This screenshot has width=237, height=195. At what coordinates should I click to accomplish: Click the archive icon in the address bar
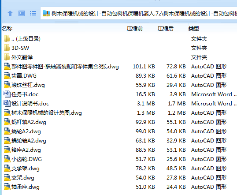[x=46, y=13]
